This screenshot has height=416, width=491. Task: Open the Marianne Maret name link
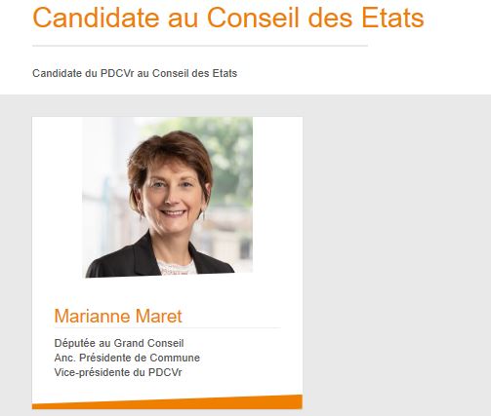pos(118,316)
